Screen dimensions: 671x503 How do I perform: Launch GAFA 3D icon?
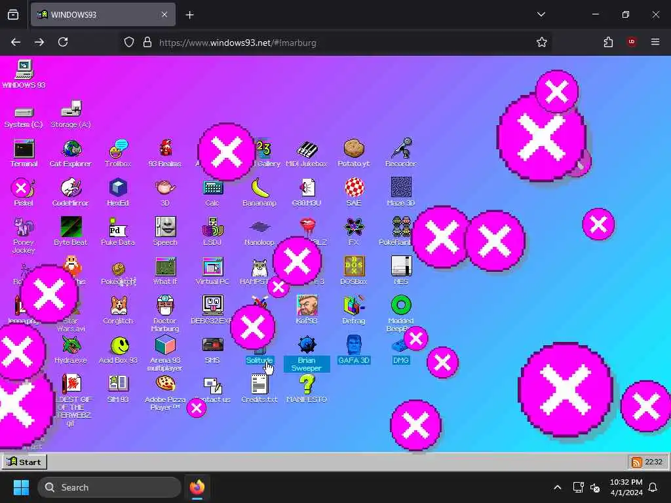pos(354,345)
